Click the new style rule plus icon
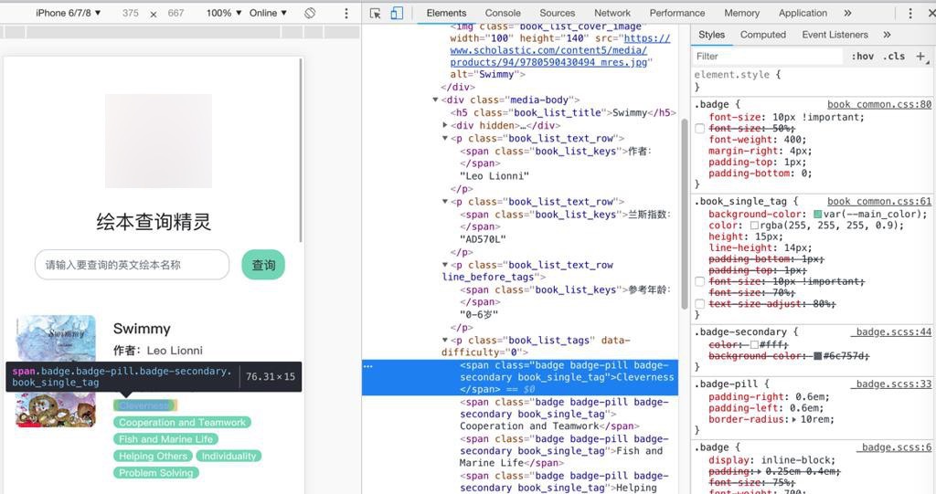The image size is (936, 494). (x=920, y=56)
